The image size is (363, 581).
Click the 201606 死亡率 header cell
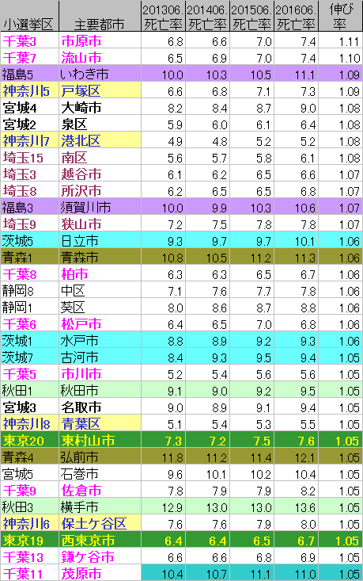point(296,16)
